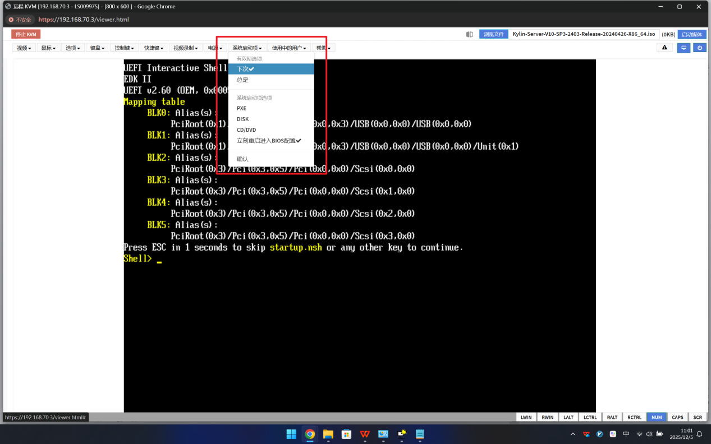Open the 鼠标 dropdown menu

[48, 48]
